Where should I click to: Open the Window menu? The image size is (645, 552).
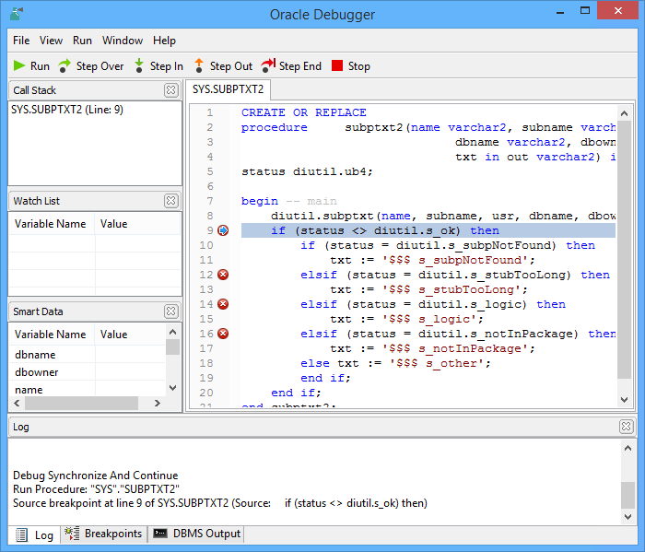tap(123, 41)
